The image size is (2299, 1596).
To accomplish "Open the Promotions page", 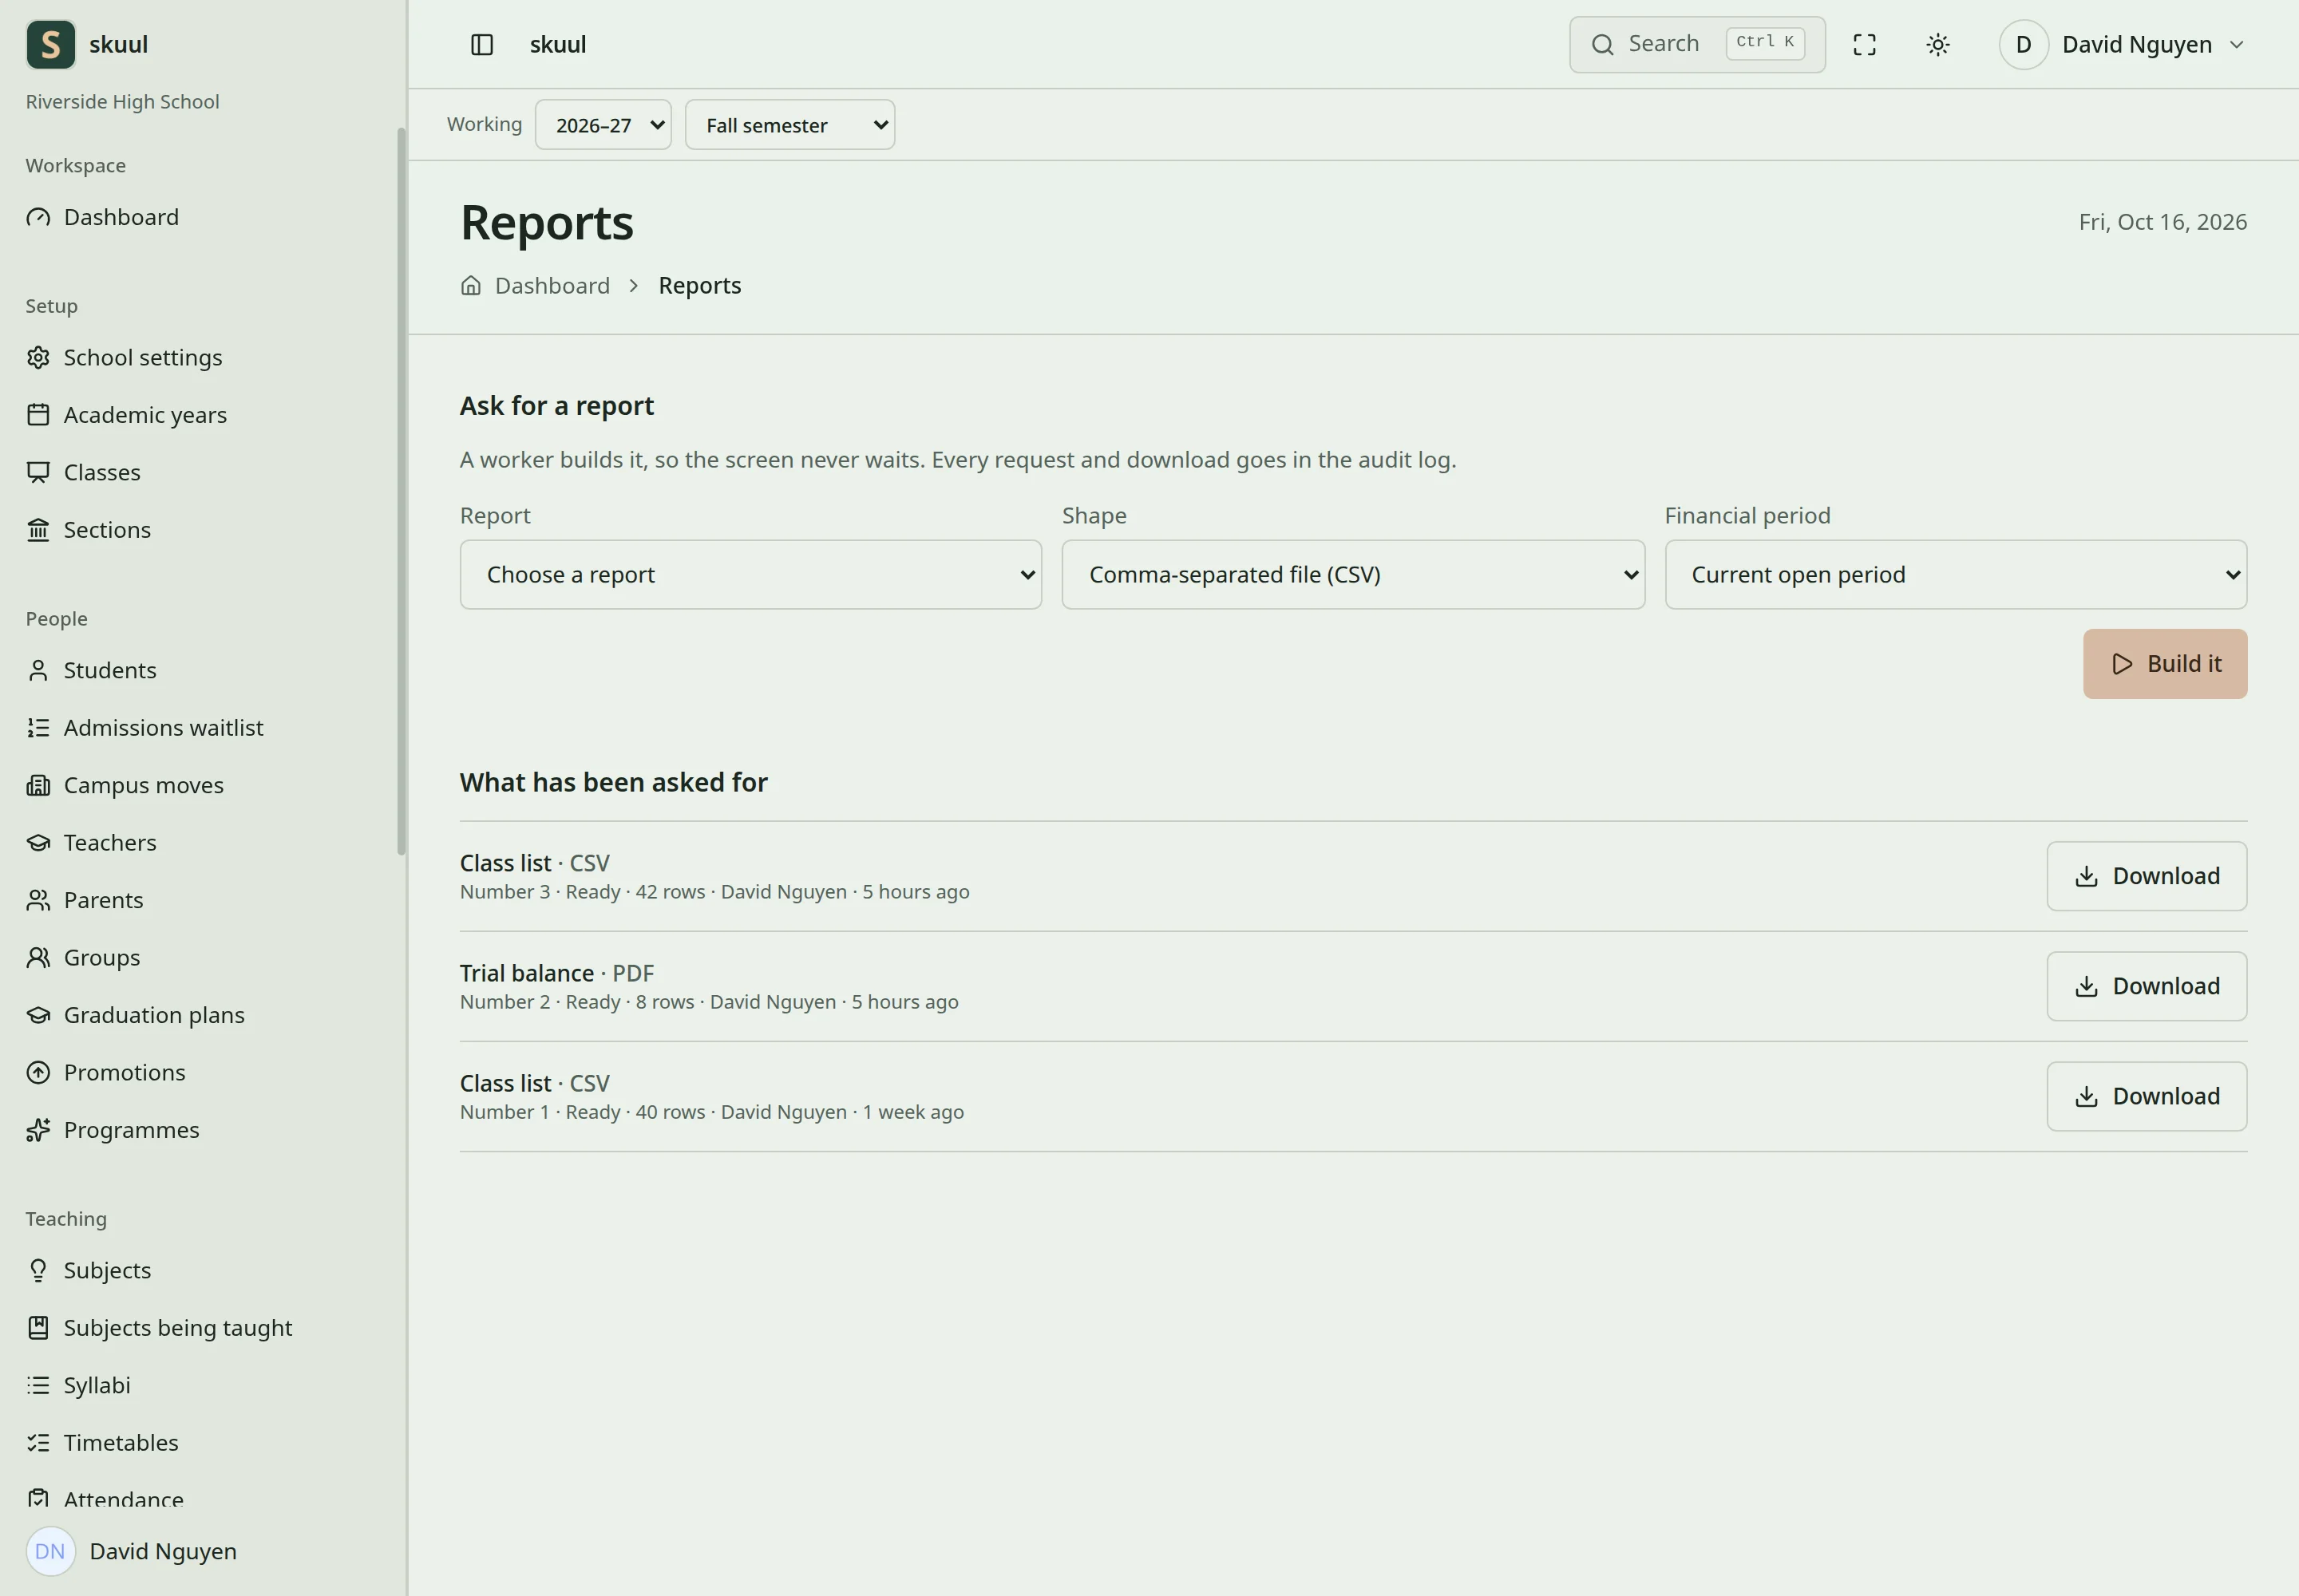I will (124, 1073).
